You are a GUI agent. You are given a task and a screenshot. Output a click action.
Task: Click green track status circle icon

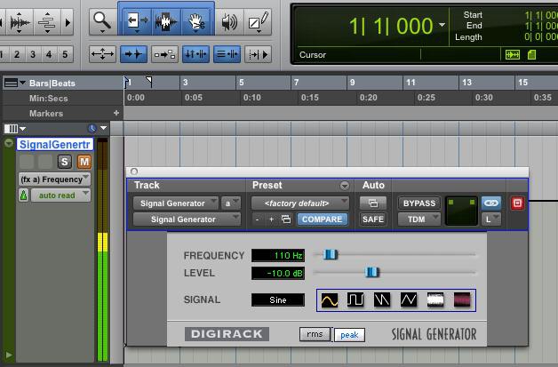click(9, 143)
